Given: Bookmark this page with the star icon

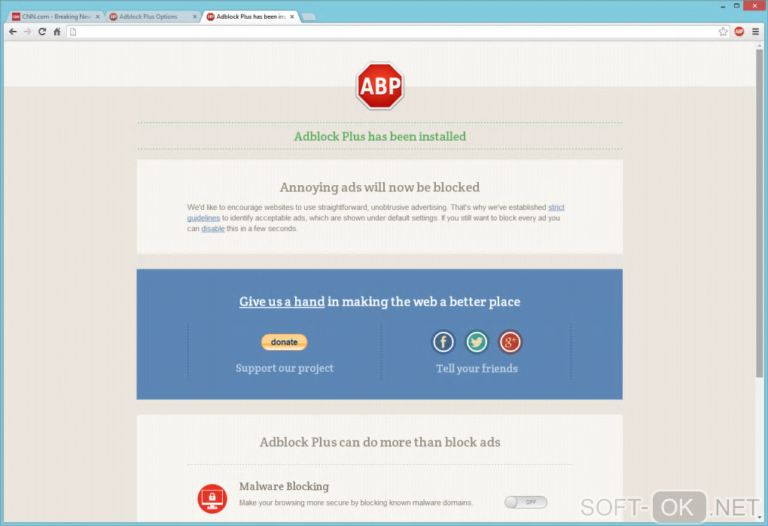Looking at the screenshot, I should 723,32.
